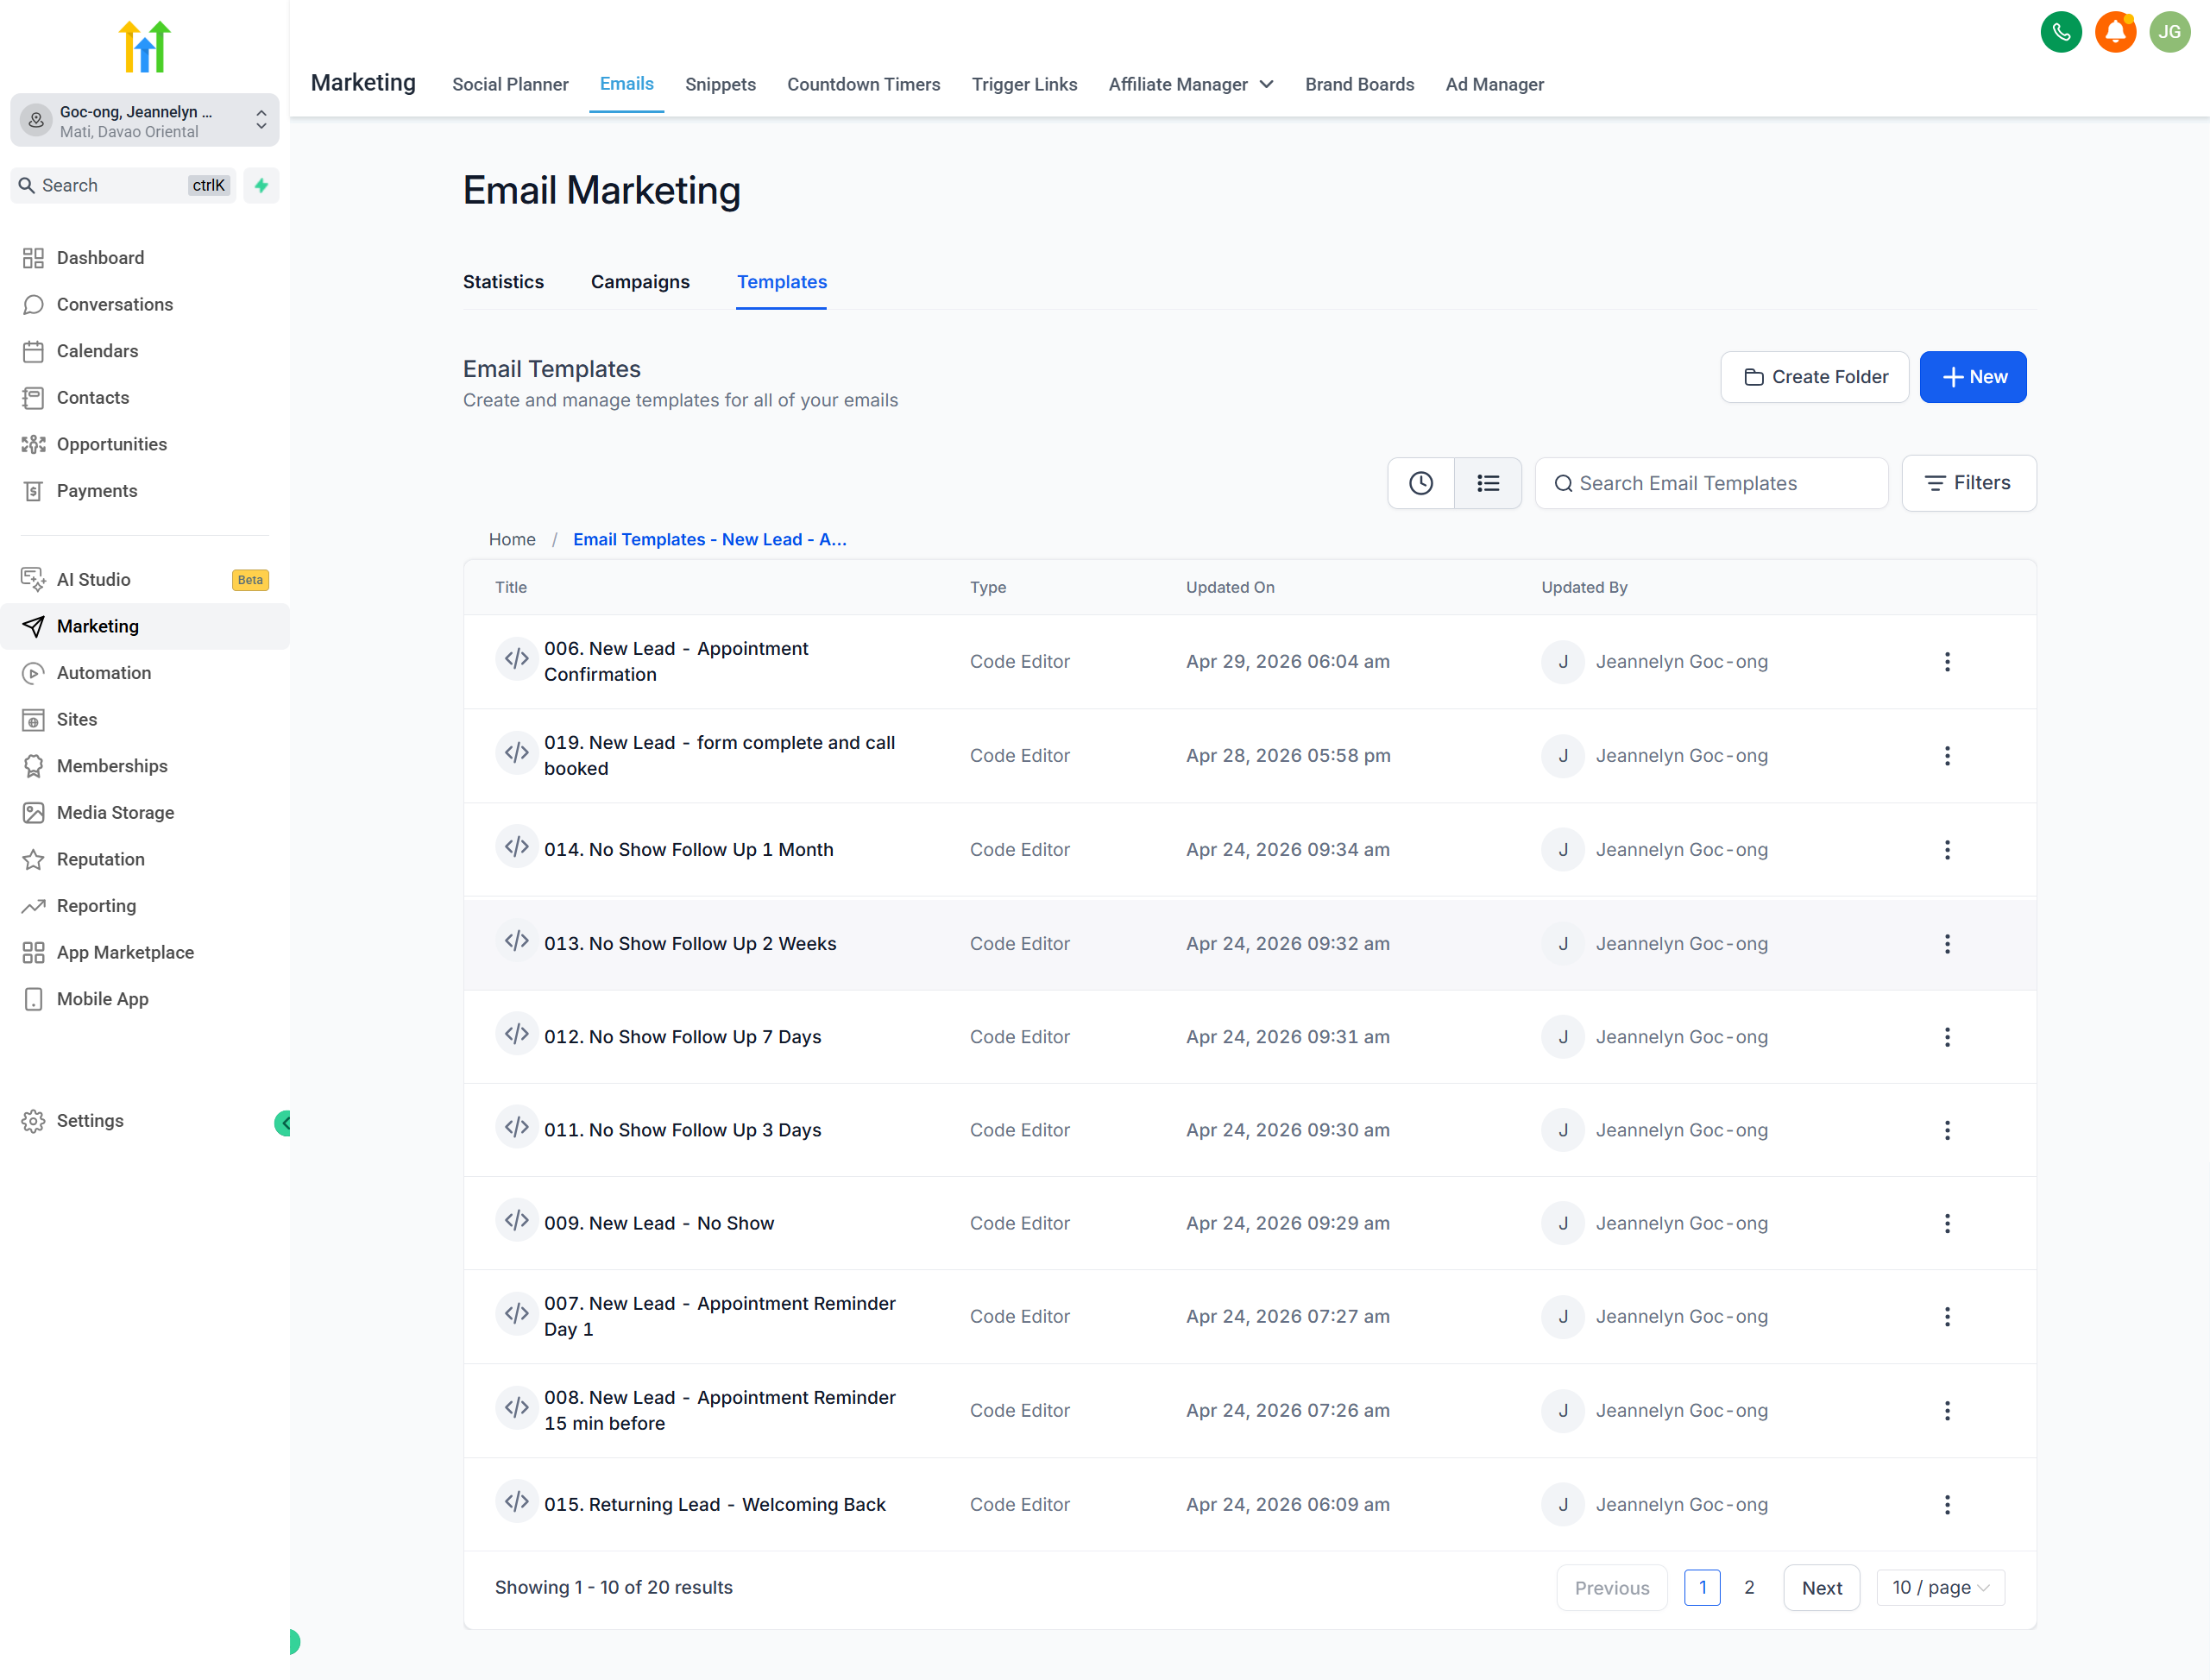The image size is (2210, 1680).
Task: Open the three-dot menu for 011. No Show Follow Up 3 Days
Action: coord(1946,1129)
